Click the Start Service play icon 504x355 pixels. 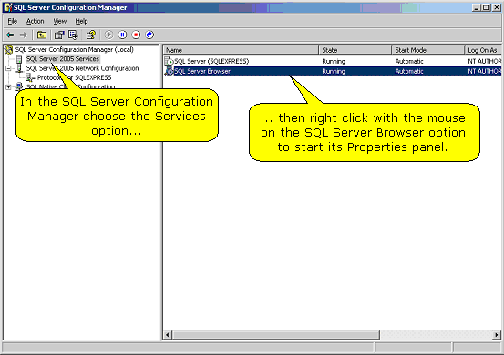pyautogui.click(x=108, y=35)
